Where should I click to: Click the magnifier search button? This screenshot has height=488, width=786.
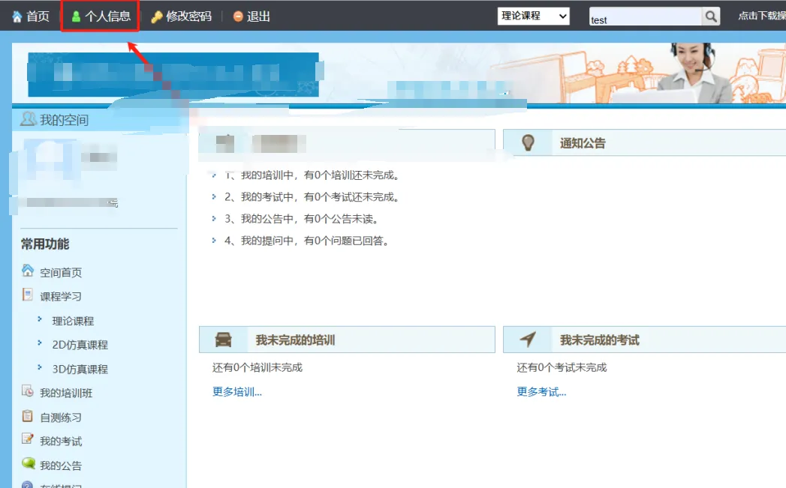coord(711,16)
